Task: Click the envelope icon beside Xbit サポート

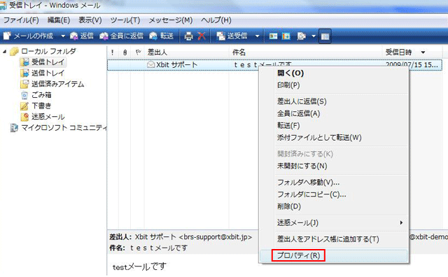Action: click(x=150, y=65)
